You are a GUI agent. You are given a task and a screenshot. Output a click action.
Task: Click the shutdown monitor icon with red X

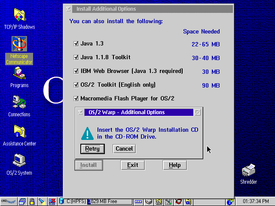tap(52, 201)
